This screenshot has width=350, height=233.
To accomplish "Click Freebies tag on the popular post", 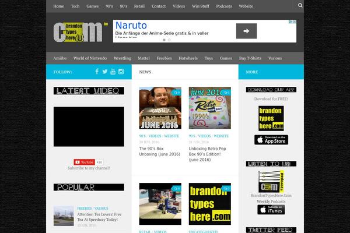I will (x=85, y=209).
